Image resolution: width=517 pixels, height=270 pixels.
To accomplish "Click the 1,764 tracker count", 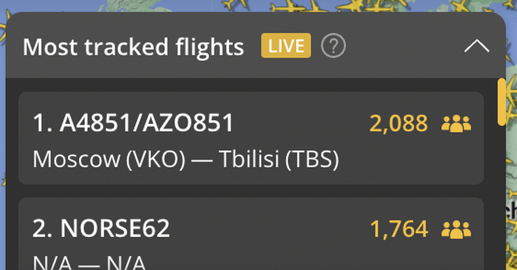I will 399,229.
